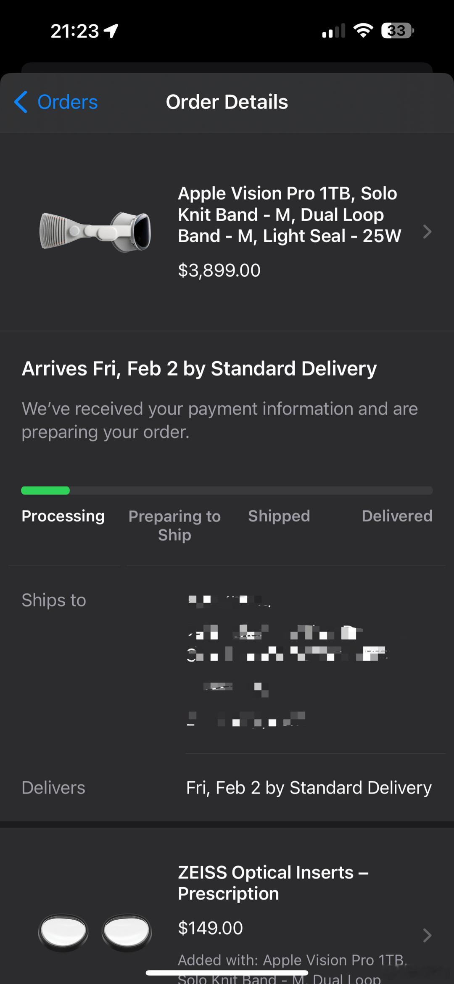Tap the pixelated Ships to address
The width and height of the screenshot is (454, 984).
coord(287,661)
